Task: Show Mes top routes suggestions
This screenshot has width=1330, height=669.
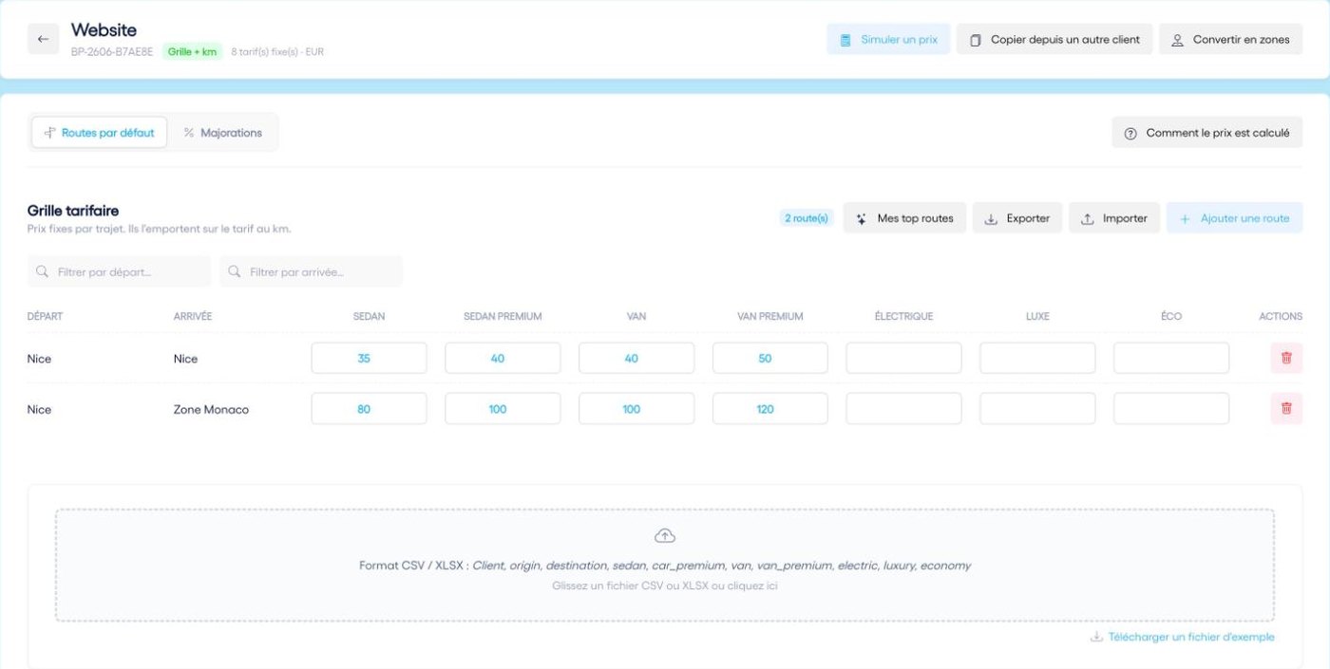Action: pos(904,218)
